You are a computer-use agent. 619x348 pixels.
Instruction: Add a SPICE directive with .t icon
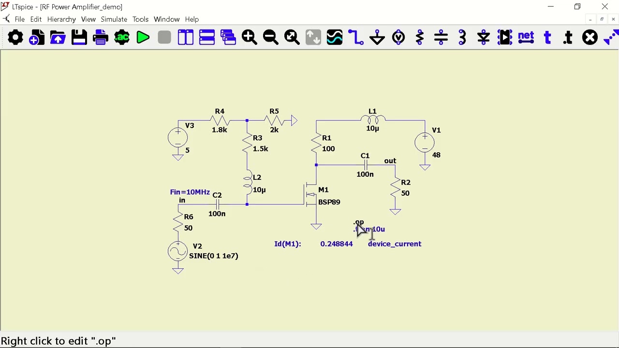point(568,37)
